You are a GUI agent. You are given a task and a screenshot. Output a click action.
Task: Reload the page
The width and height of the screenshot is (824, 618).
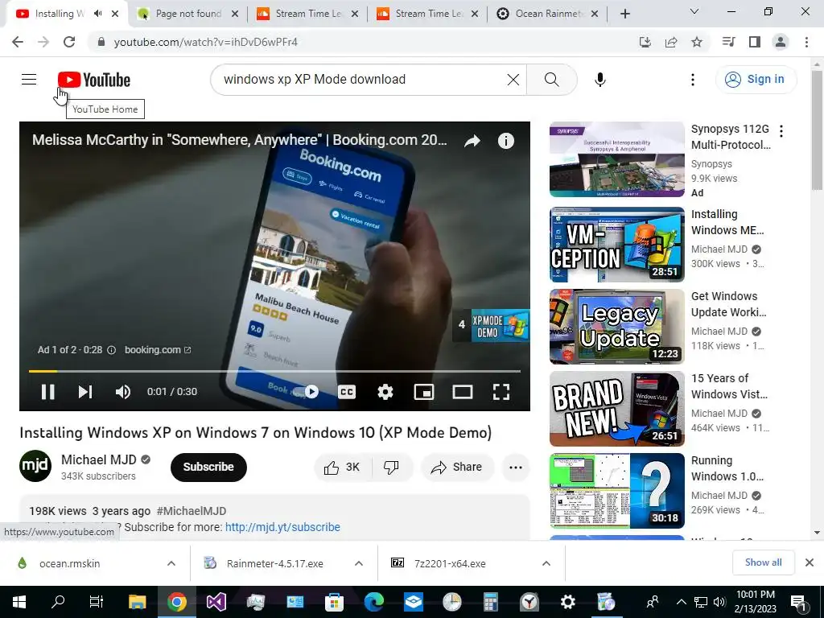[x=69, y=42]
